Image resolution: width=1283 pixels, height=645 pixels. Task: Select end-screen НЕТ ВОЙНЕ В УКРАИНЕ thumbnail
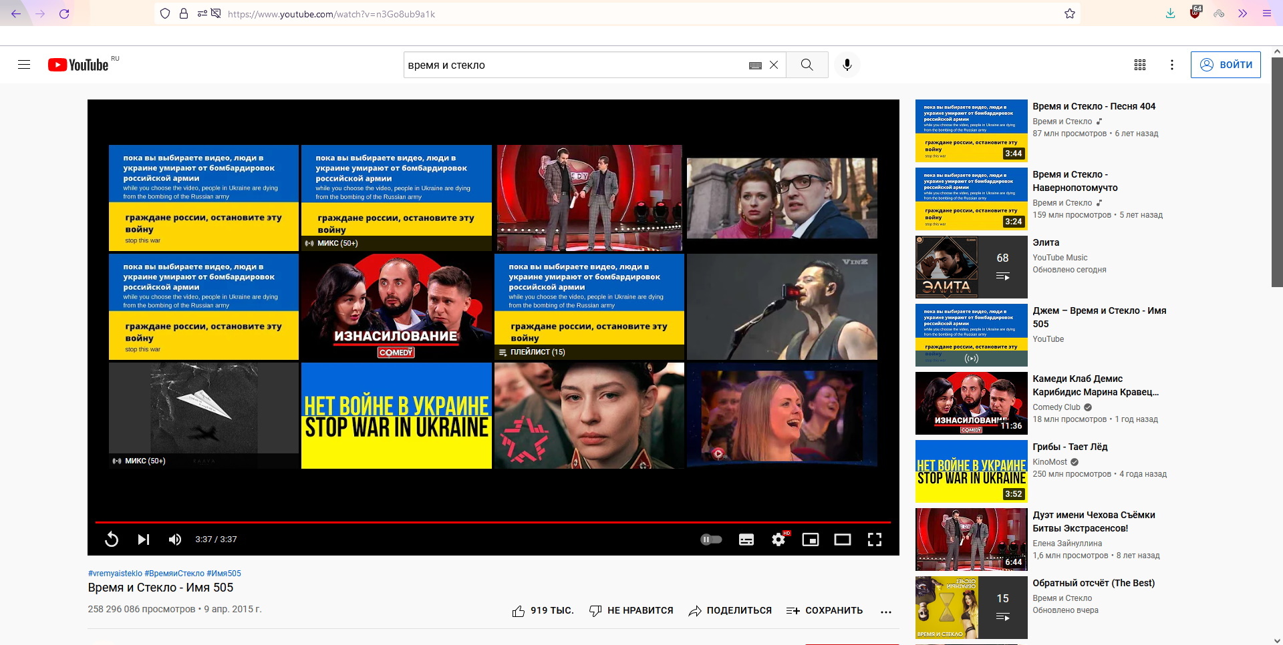(396, 415)
